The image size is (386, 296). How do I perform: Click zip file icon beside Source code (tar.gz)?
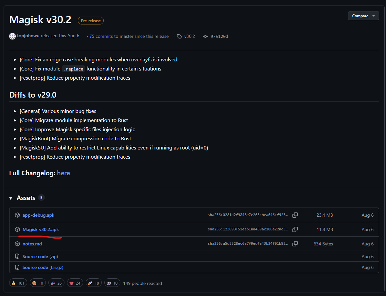17,267
